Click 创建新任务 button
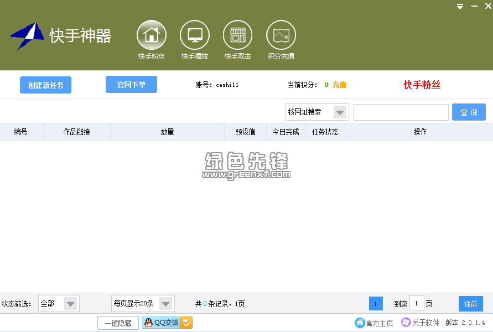This screenshot has width=493, height=332. coord(45,85)
